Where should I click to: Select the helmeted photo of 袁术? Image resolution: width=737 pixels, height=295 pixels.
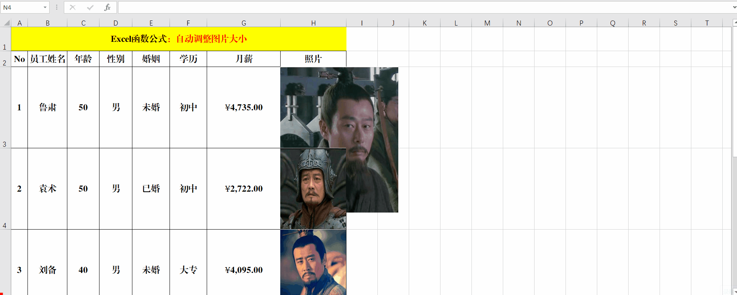[313, 189]
